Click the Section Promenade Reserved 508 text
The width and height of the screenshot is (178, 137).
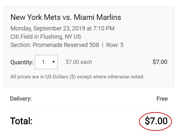coord(55,45)
